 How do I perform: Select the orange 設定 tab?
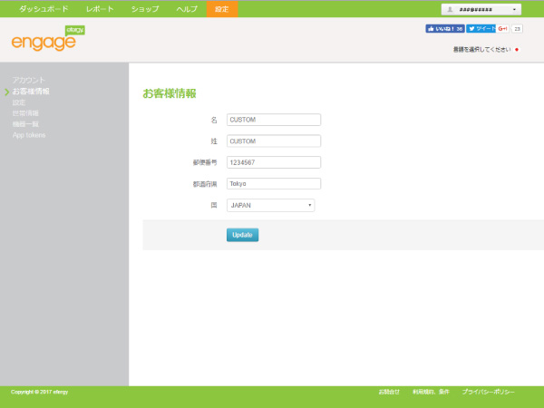pyautogui.click(x=222, y=9)
